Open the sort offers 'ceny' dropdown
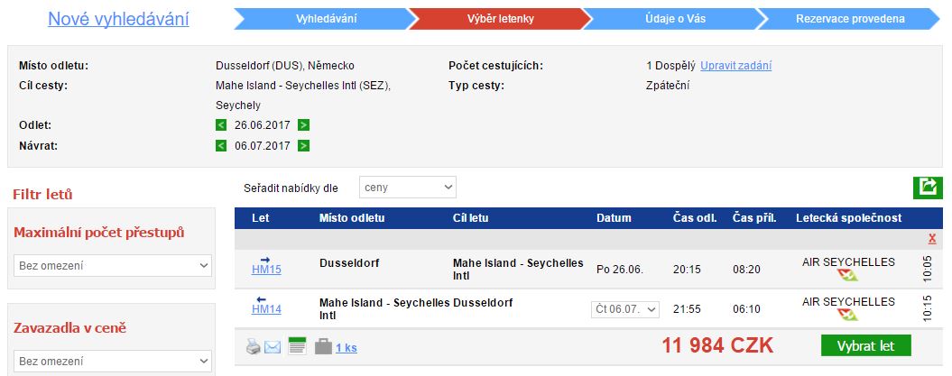Image resolution: width=952 pixels, height=376 pixels. pyautogui.click(x=407, y=188)
